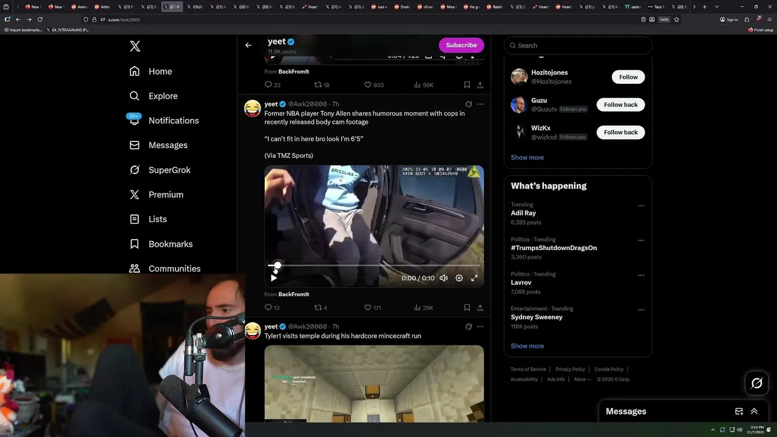Open Messages in the left sidebar

tap(158, 145)
